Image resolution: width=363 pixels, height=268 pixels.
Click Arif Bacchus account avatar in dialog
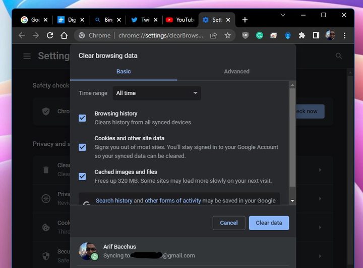(x=88, y=251)
